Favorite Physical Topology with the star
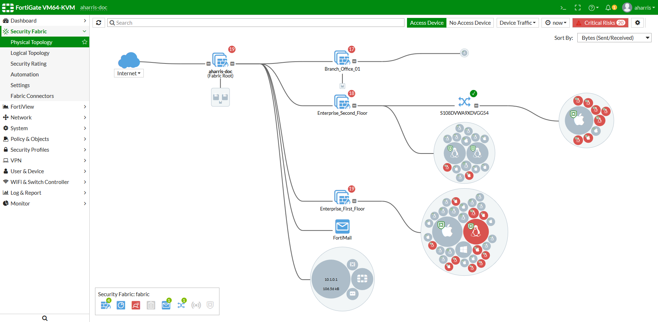This screenshot has height=322, width=658. (x=85, y=42)
